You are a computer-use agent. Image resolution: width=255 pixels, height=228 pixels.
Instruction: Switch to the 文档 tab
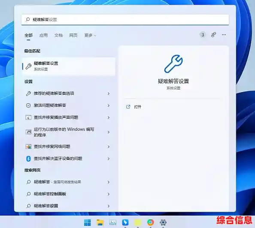[x=58, y=35]
